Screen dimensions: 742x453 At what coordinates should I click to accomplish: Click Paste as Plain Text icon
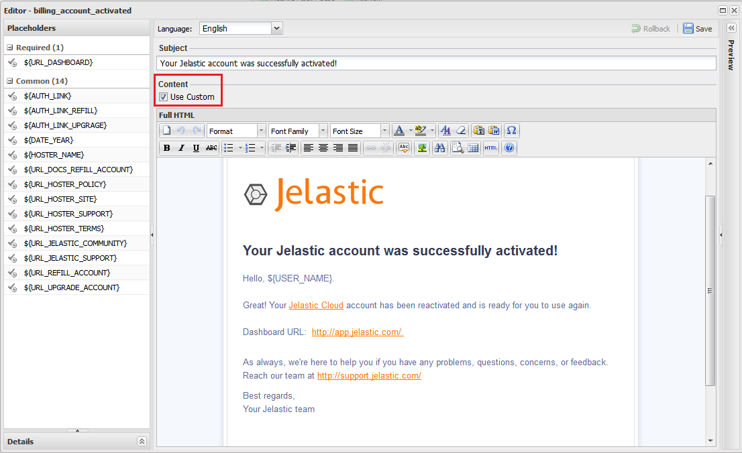(479, 131)
